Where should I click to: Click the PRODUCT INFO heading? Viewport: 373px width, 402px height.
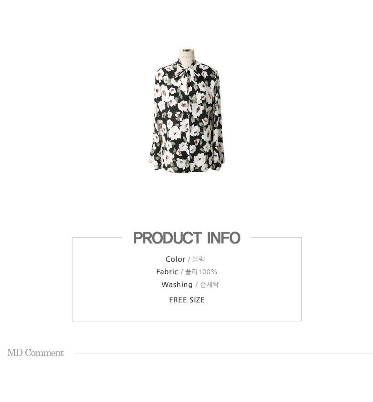pyautogui.click(x=187, y=238)
